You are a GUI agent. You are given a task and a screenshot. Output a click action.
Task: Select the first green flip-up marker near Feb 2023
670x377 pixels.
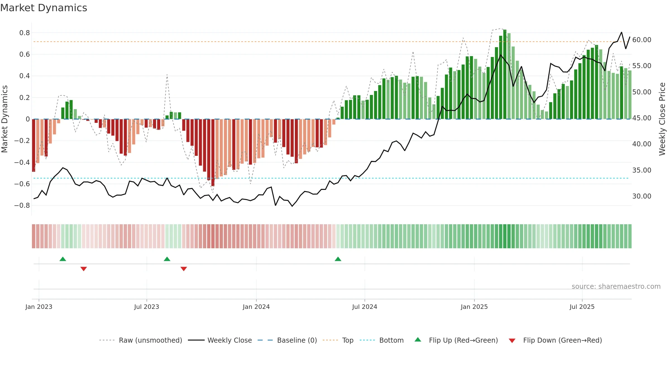(x=63, y=259)
